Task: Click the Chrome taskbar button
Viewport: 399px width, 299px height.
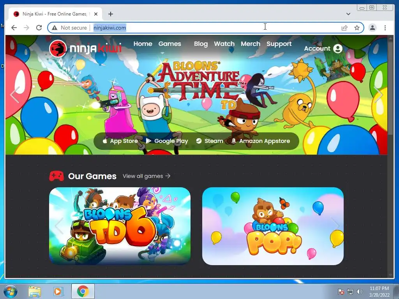Action: click(x=83, y=291)
